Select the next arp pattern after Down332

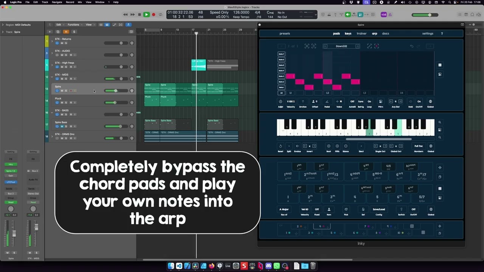click(x=358, y=46)
